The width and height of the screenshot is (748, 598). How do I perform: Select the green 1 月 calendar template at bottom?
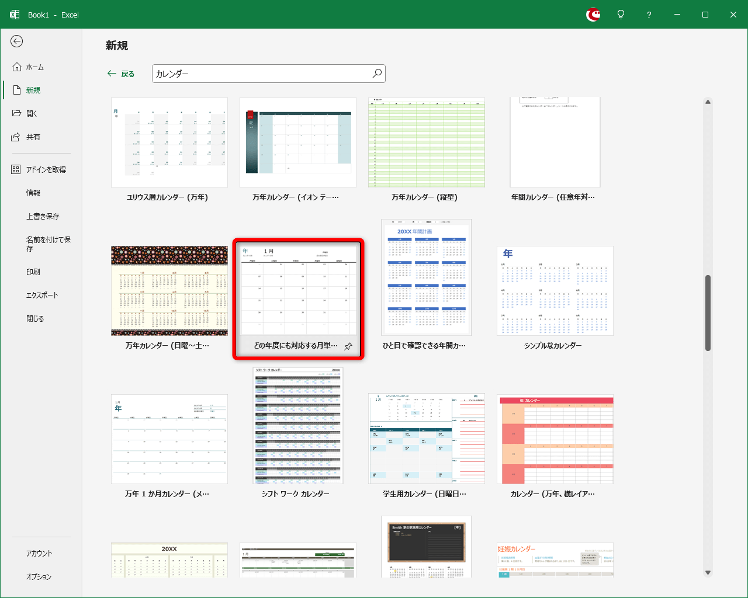[298, 561]
